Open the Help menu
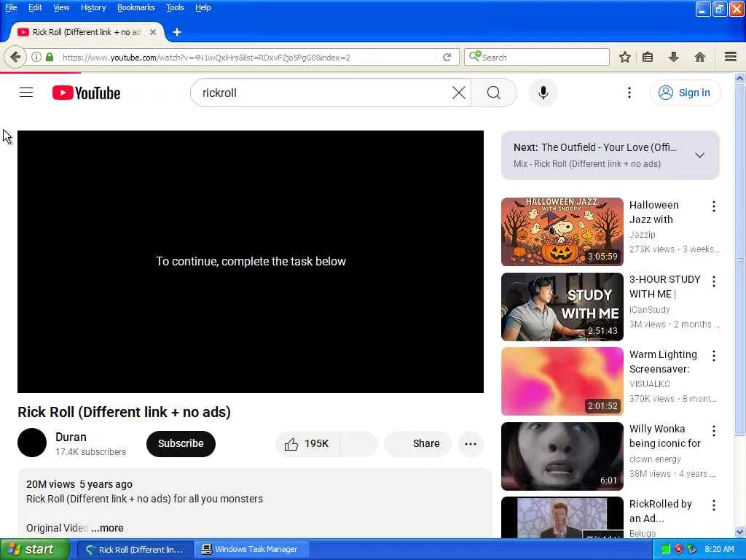This screenshot has width=746, height=560. pyautogui.click(x=203, y=7)
